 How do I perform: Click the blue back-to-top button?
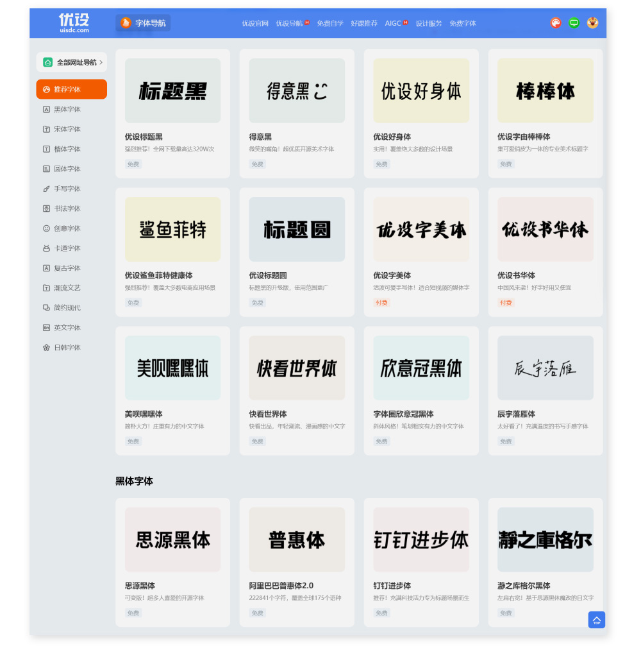coord(596,620)
